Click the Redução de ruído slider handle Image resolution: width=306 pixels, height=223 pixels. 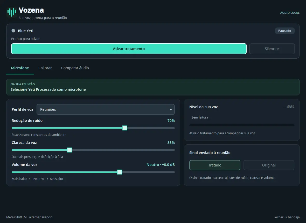[125, 128]
